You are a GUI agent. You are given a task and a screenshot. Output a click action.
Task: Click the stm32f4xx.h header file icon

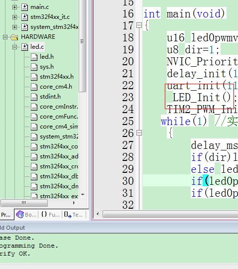pyautogui.click(x=34, y=77)
